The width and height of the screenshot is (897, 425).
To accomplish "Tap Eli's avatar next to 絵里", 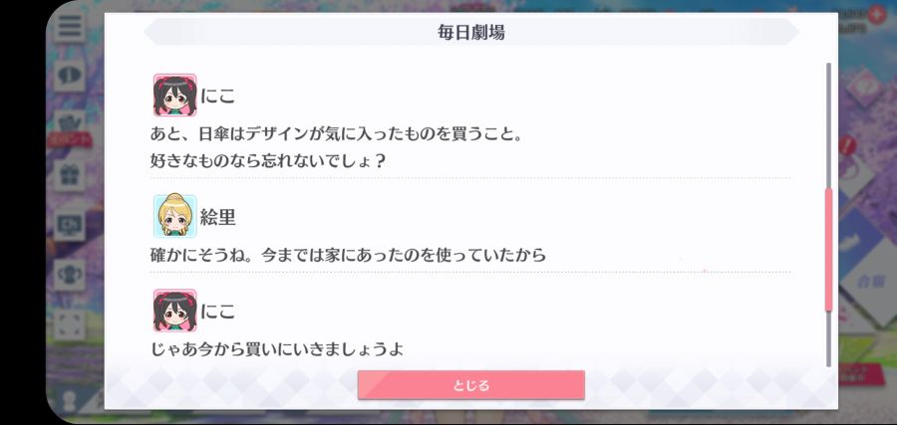I will tap(175, 216).
